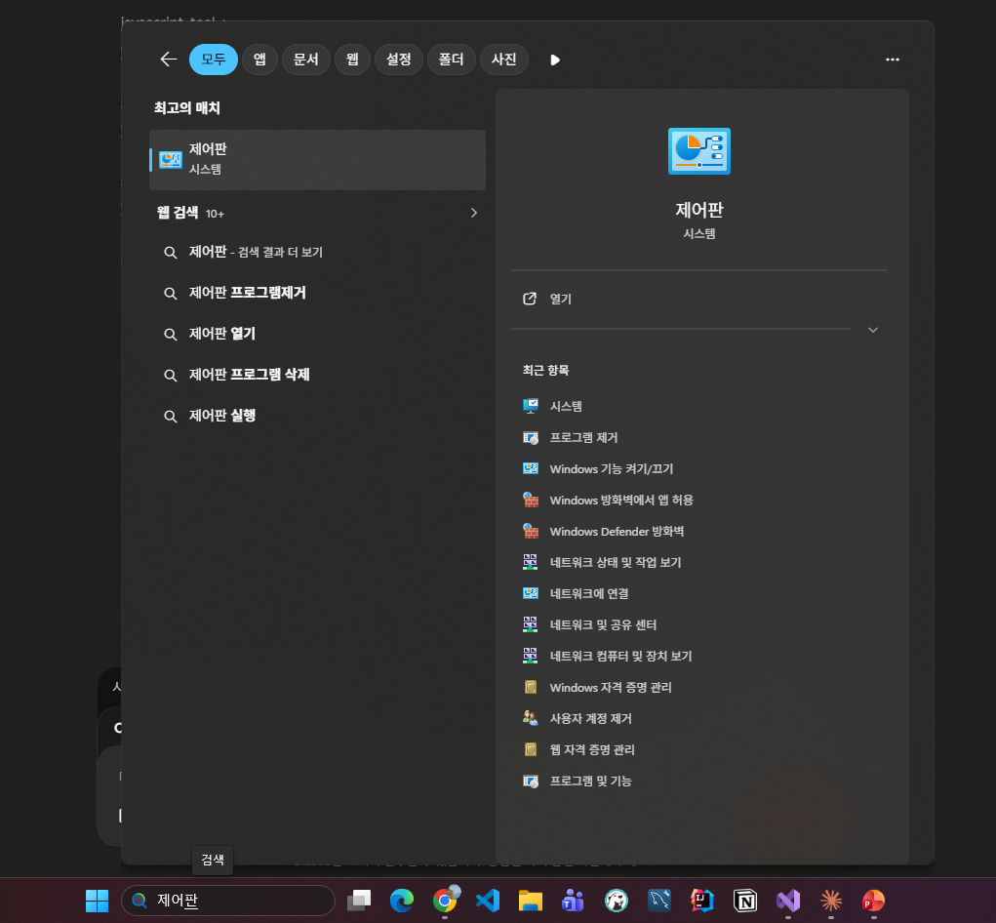Expand the 웹 검색 section chevron

(x=474, y=213)
